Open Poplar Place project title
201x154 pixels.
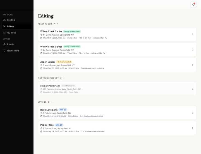pos(47,125)
